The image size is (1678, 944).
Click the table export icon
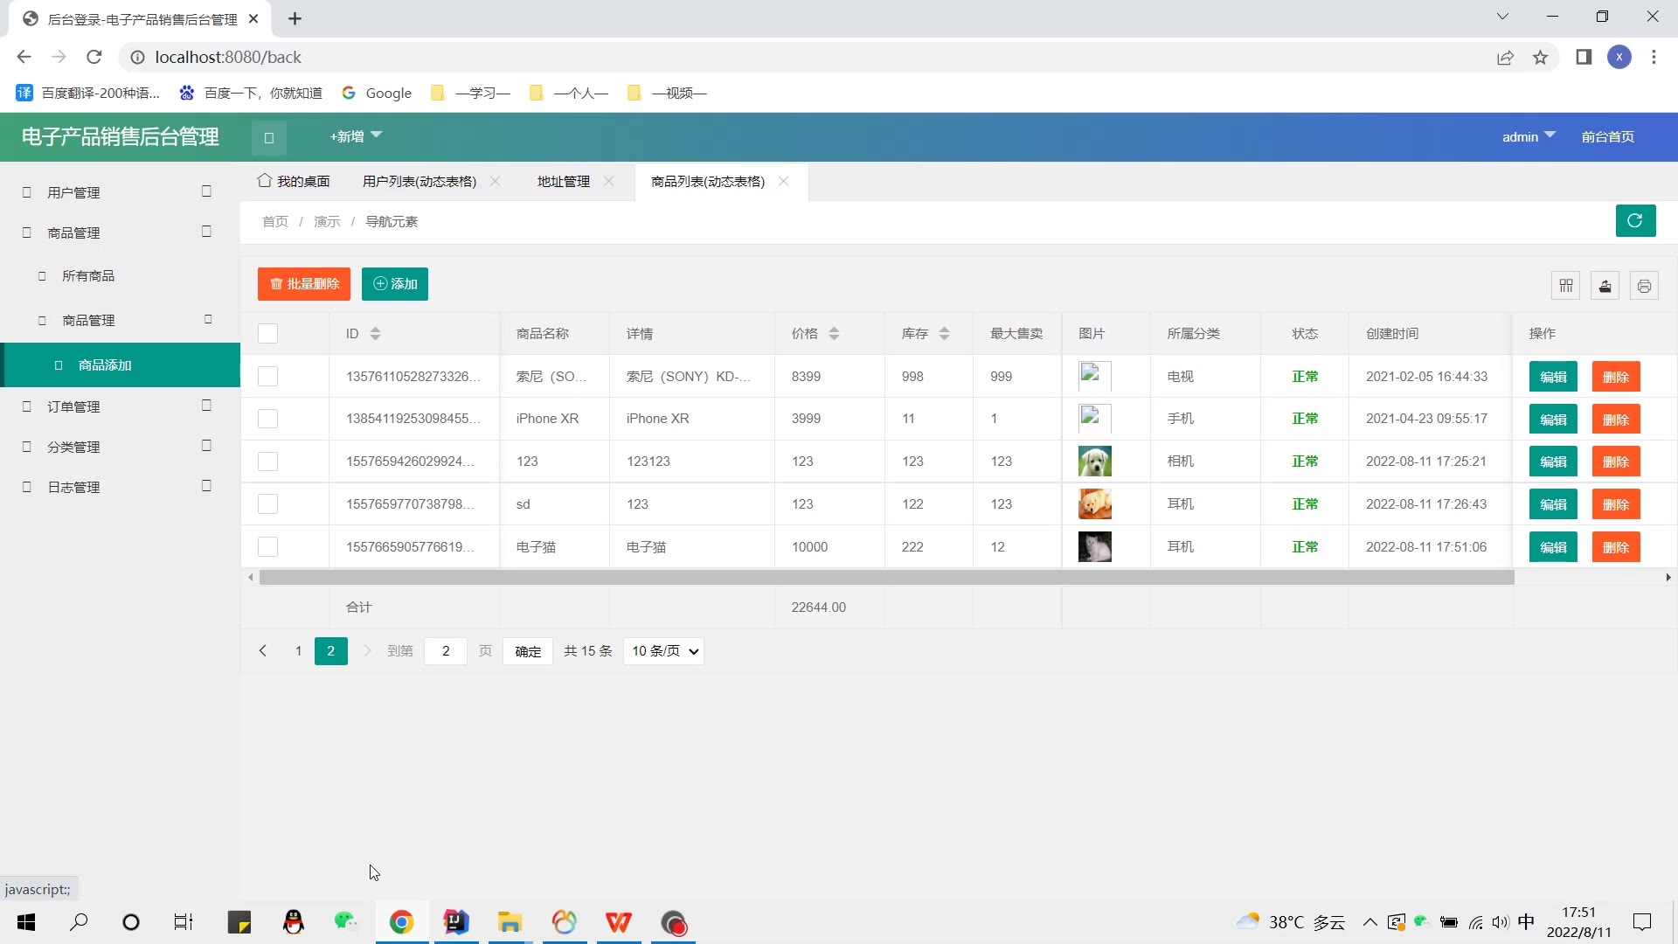coord(1605,286)
